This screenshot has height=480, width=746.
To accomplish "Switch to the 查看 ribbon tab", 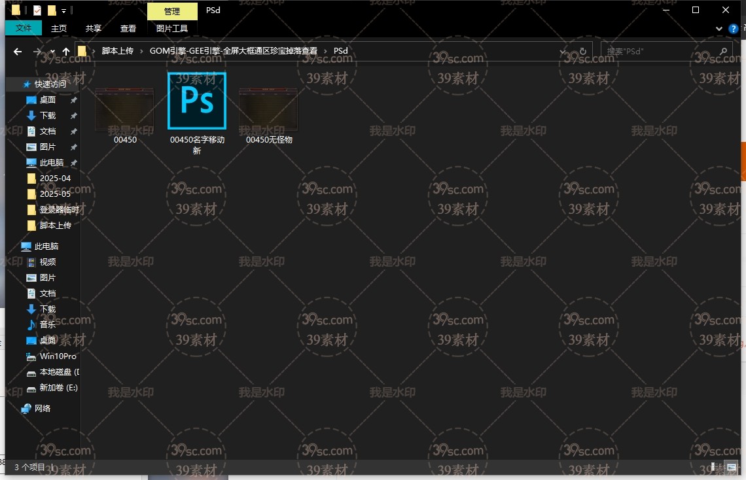I will click(x=128, y=29).
